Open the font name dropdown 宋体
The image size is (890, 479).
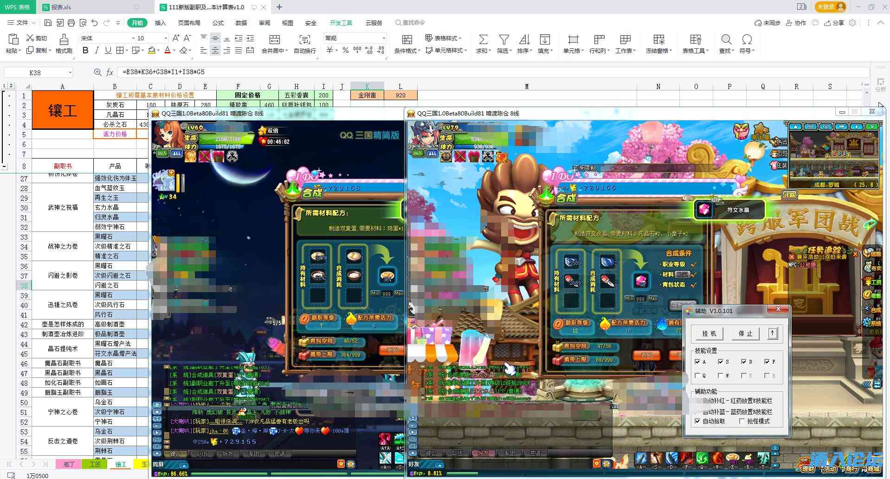pyautogui.click(x=134, y=38)
